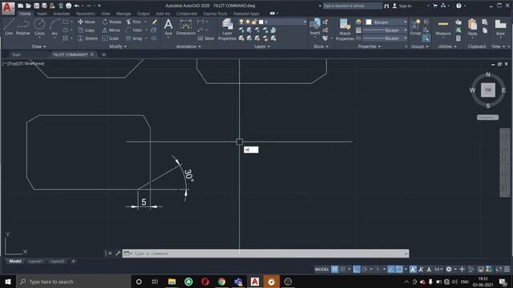
Task: Select the Dimension tool
Action: click(185, 26)
